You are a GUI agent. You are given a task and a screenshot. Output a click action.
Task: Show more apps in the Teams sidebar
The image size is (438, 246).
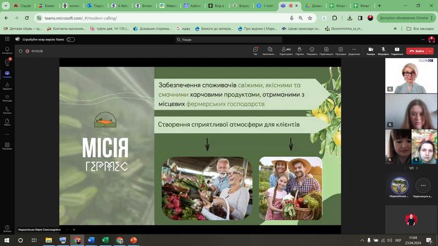(7, 134)
